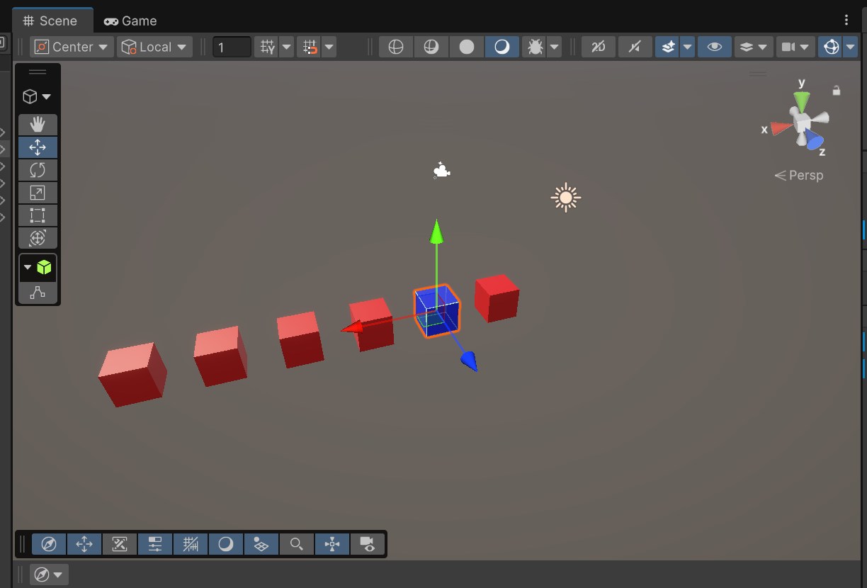Screen dimensions: 867x588
Task: Open the Center pivot mode dropdown
Action: [x=72, y=47]
